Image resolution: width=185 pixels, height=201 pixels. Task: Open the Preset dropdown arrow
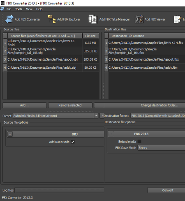(x=96, y=116)
